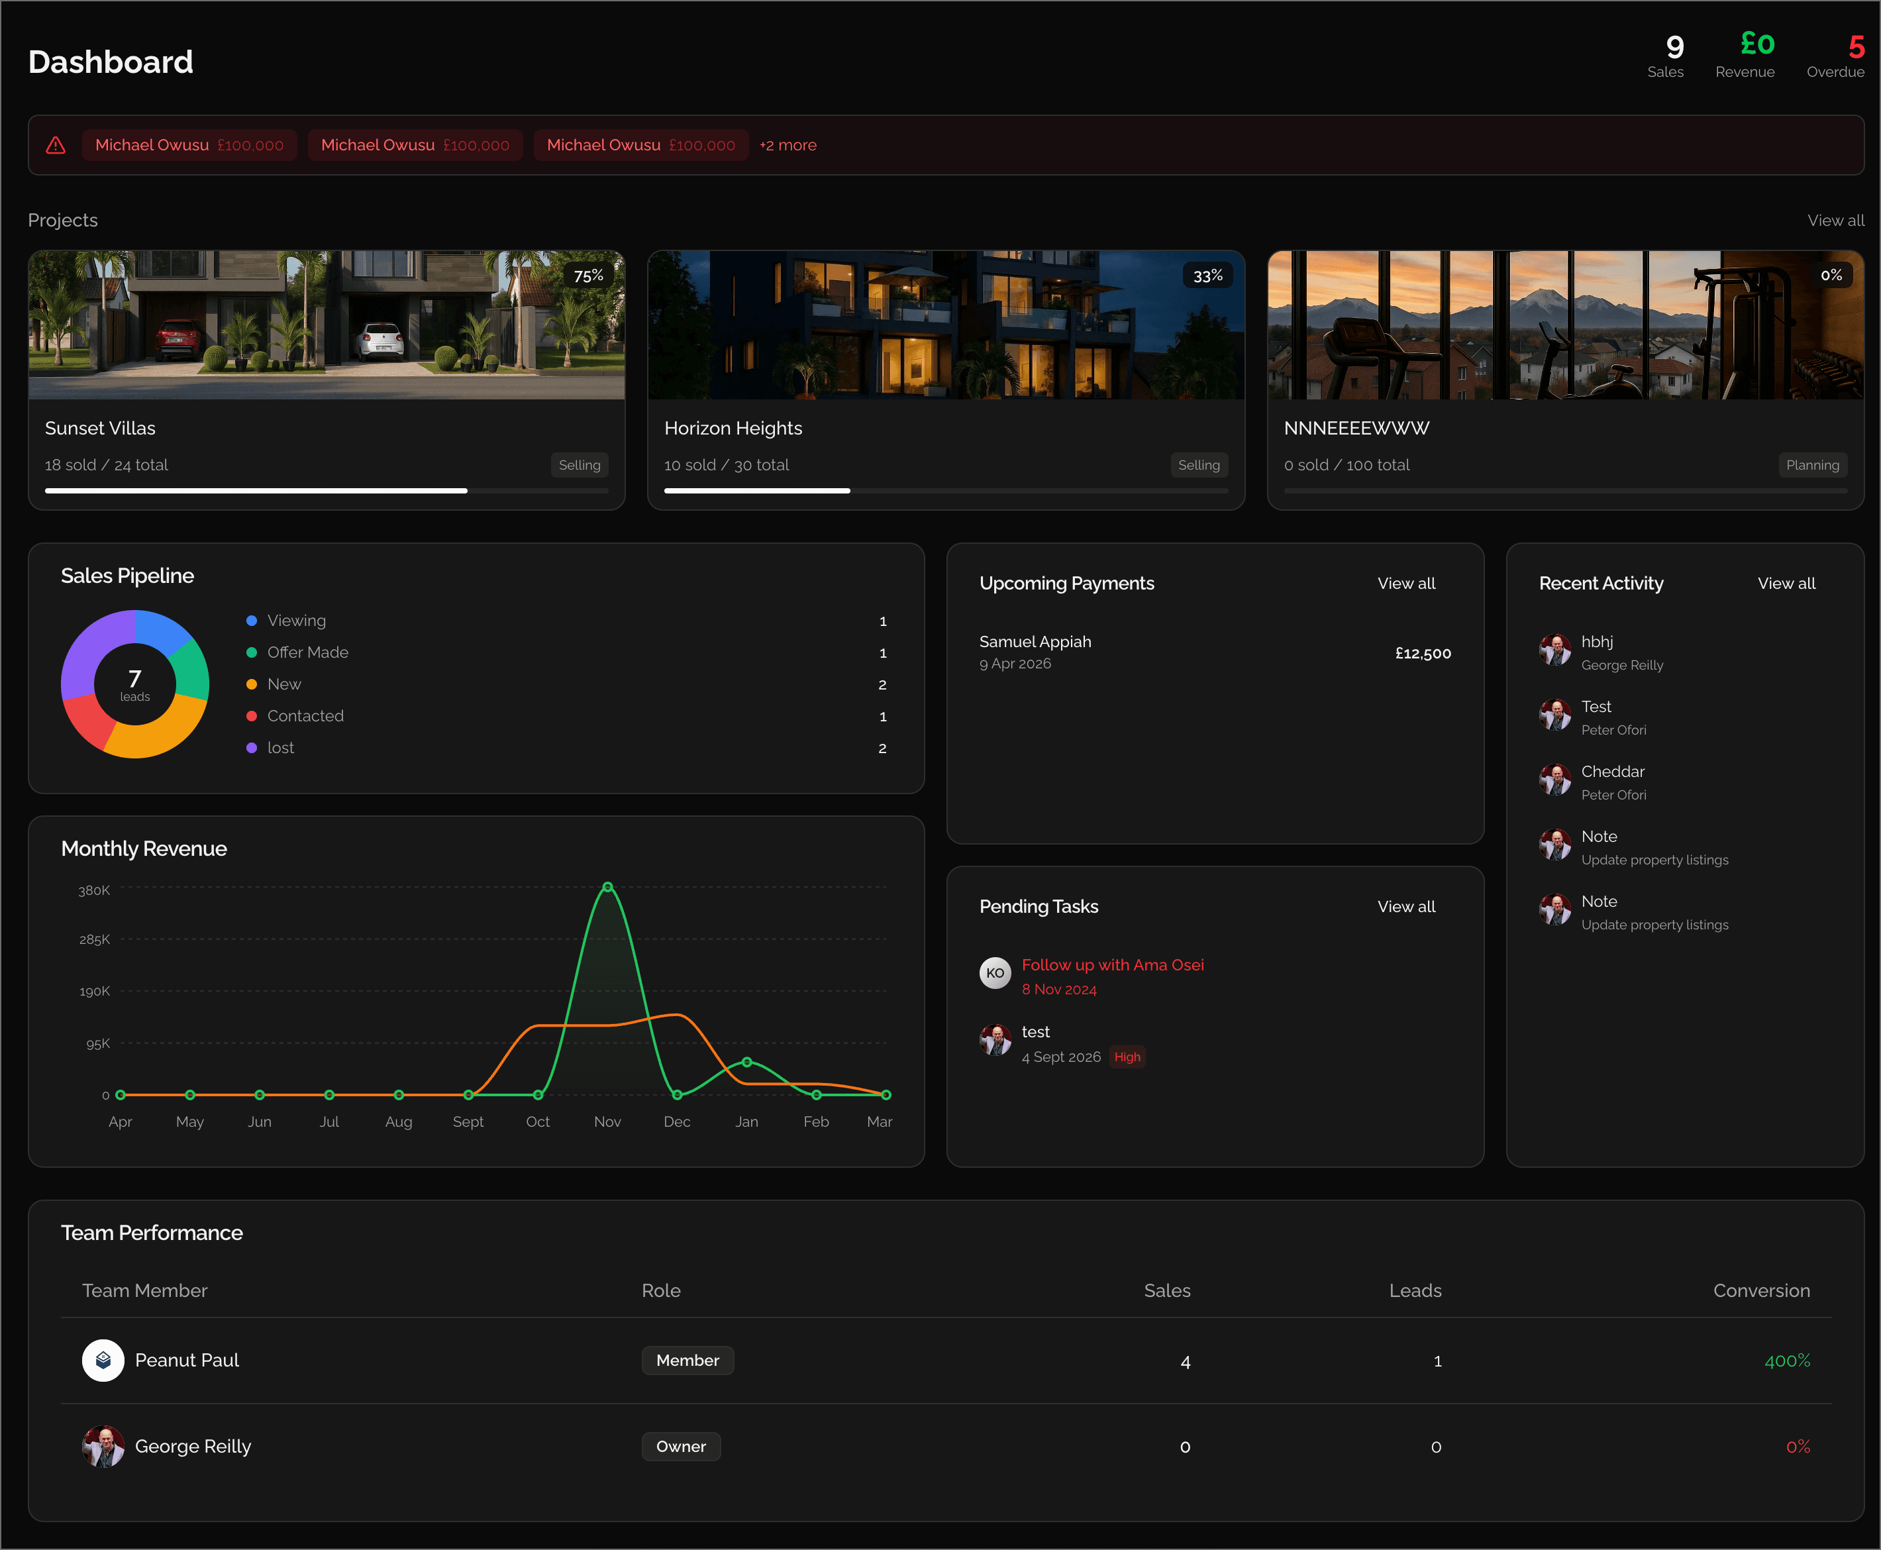Viewport: 1881px width, 1550px height.
Task: Open 'View all' in Recent Activity
Action: [1786, 583]
